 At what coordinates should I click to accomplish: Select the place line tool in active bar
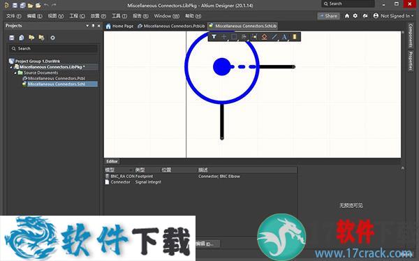274,36
